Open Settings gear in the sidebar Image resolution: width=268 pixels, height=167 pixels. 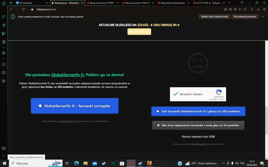tap(3, 81)
